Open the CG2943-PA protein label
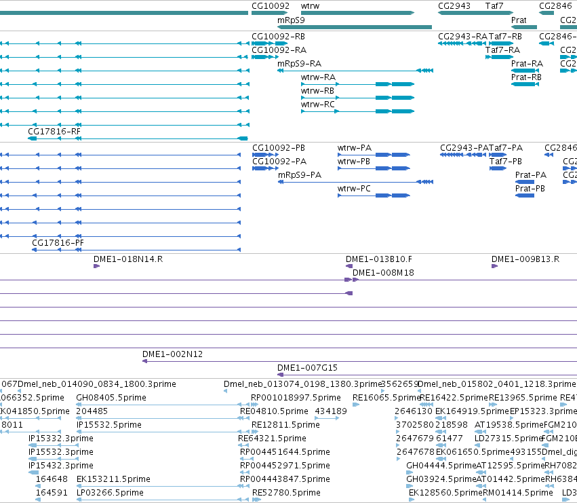 coord(464,148)
